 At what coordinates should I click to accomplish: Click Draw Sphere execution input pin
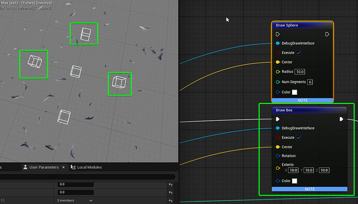click(278, 34)
